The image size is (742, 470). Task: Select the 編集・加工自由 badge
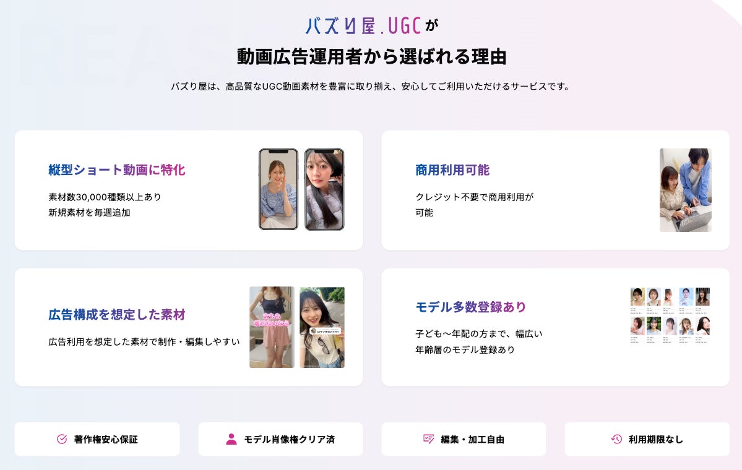click(x=464, y=439)
